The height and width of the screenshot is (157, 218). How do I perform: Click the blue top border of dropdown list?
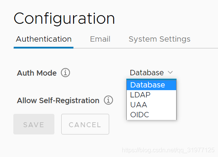[151, 79]
